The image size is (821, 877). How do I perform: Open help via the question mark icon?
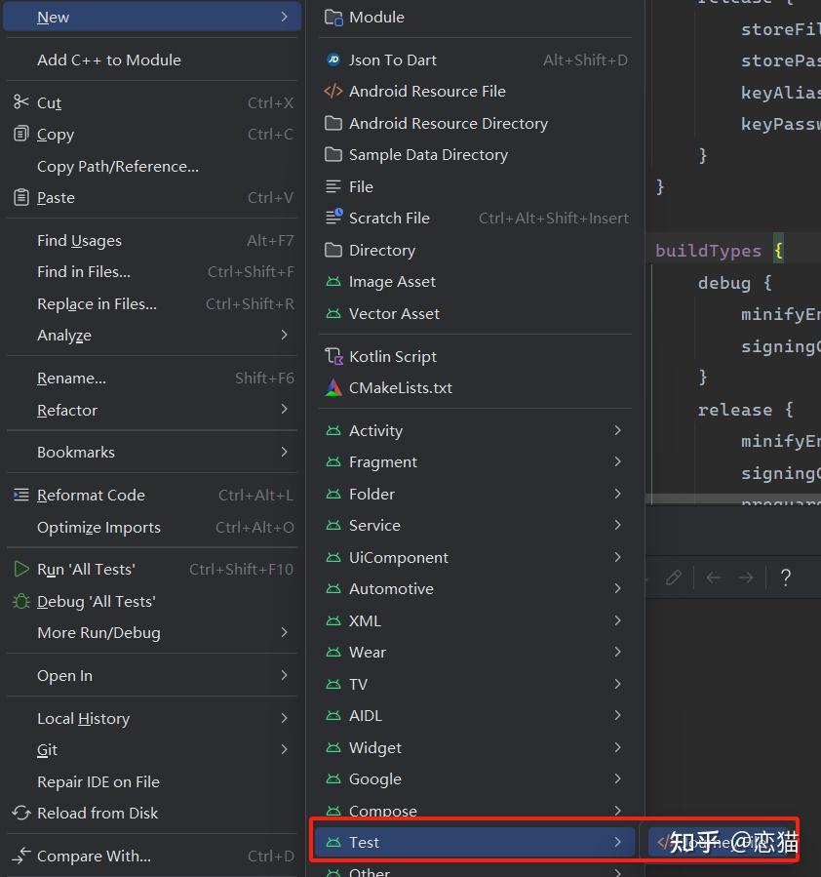[785, 578]
